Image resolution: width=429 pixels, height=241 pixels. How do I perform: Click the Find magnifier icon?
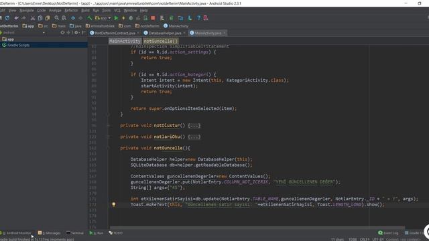point(56,18)
